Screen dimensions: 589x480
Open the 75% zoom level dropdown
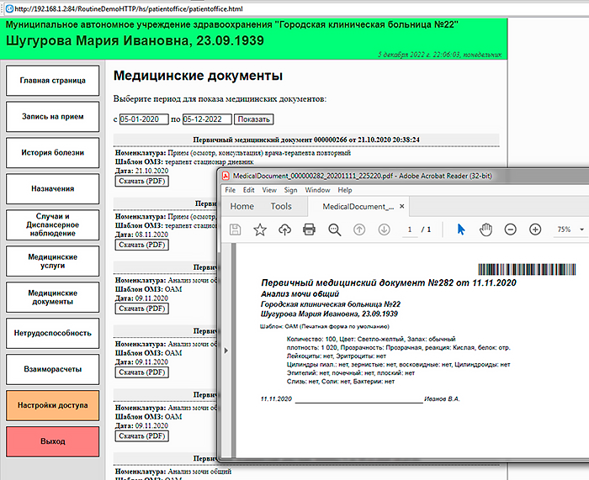click(569, 229)
